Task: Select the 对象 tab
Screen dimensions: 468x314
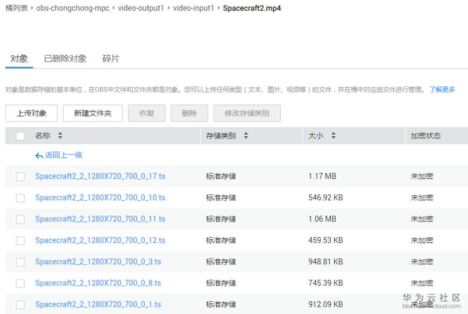Action: [19, 59]
